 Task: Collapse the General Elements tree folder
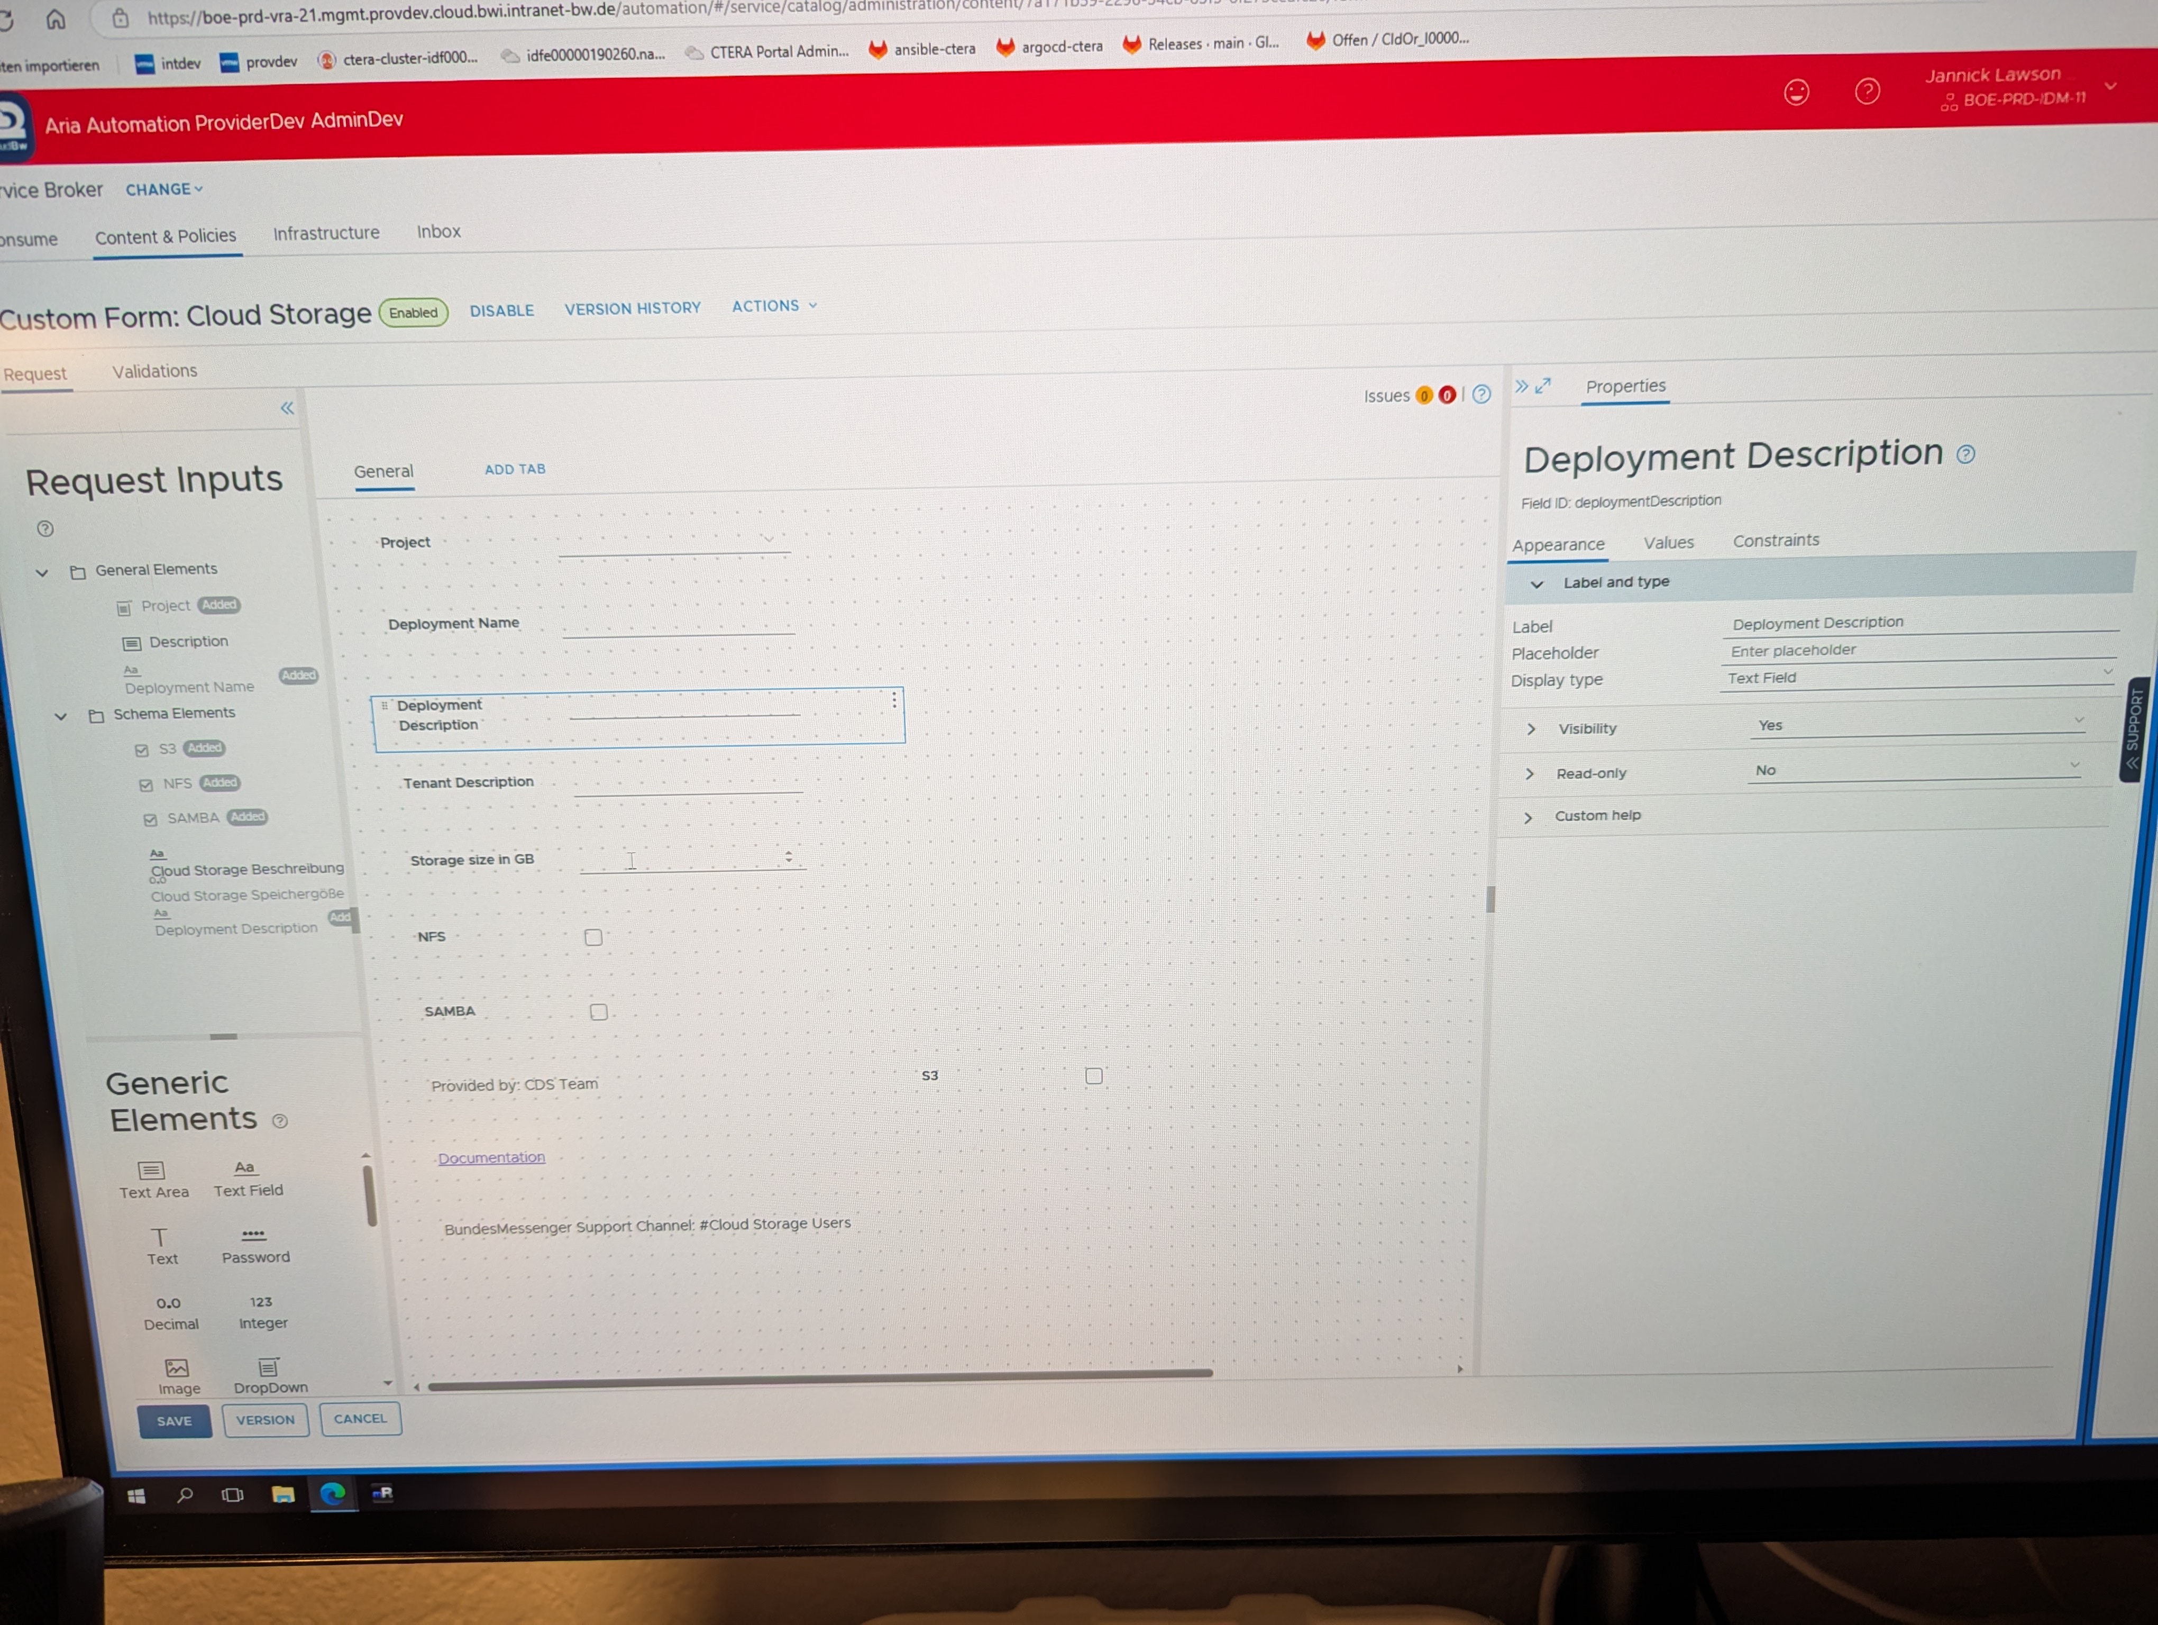(x=42, y=572)
